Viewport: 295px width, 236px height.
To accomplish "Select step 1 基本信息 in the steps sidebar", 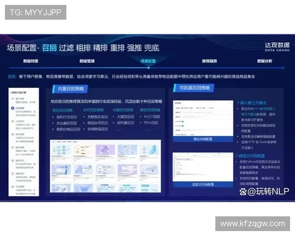I will tap(23, 100).
